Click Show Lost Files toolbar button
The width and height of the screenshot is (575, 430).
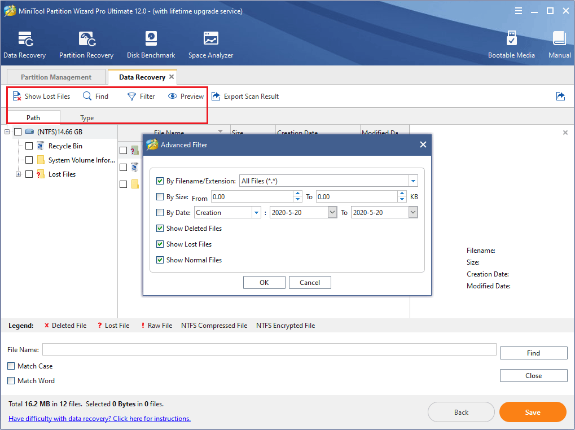41,96
